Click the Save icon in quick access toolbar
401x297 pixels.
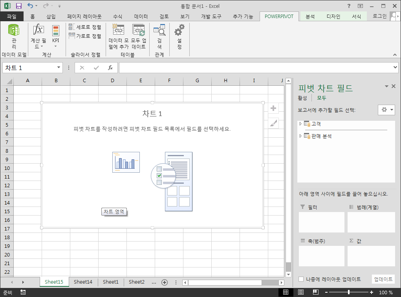[x=19, y=6]
